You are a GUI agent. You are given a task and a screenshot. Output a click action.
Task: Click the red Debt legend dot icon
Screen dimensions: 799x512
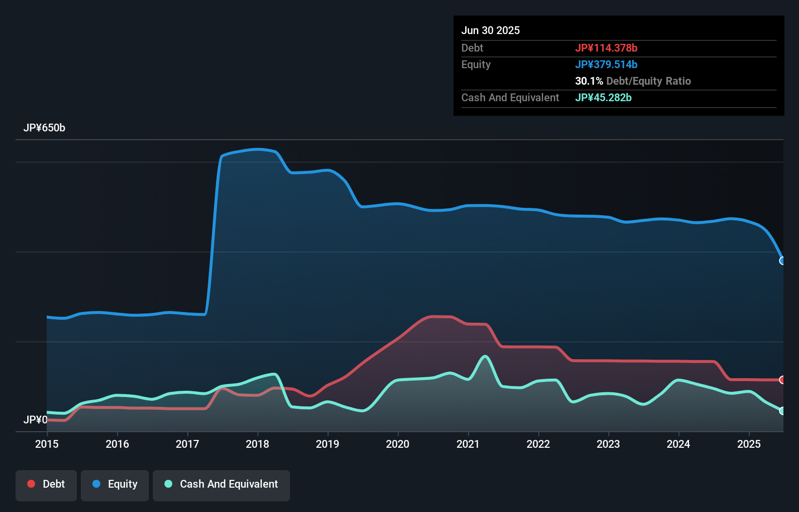30,484
